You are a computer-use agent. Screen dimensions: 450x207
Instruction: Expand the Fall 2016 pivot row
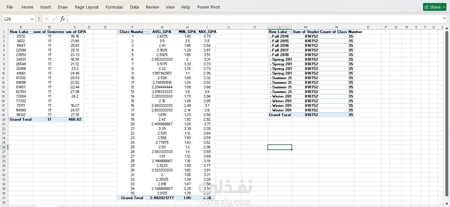[x=270, y=46]
